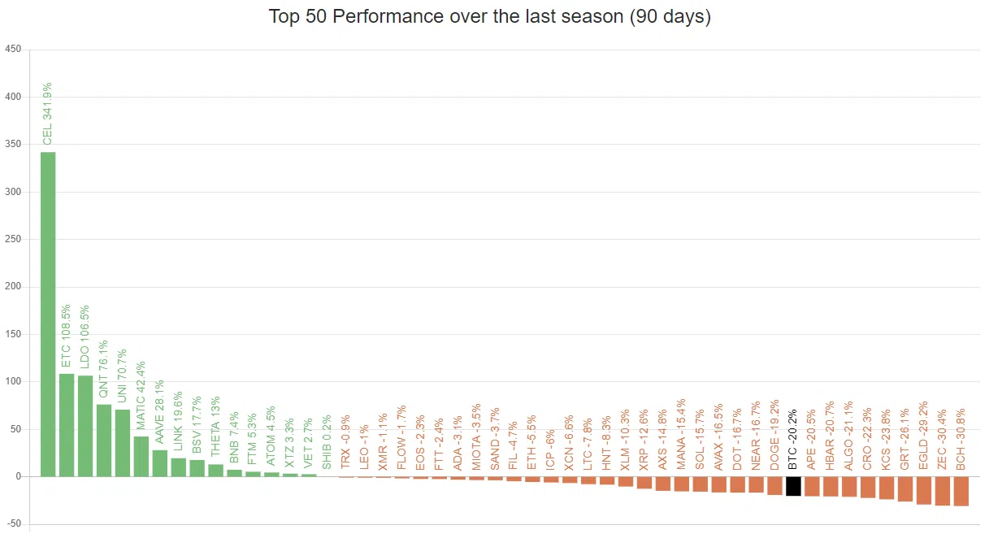
Task: Click the ZEC negative bar
Action: click(943, 491)
